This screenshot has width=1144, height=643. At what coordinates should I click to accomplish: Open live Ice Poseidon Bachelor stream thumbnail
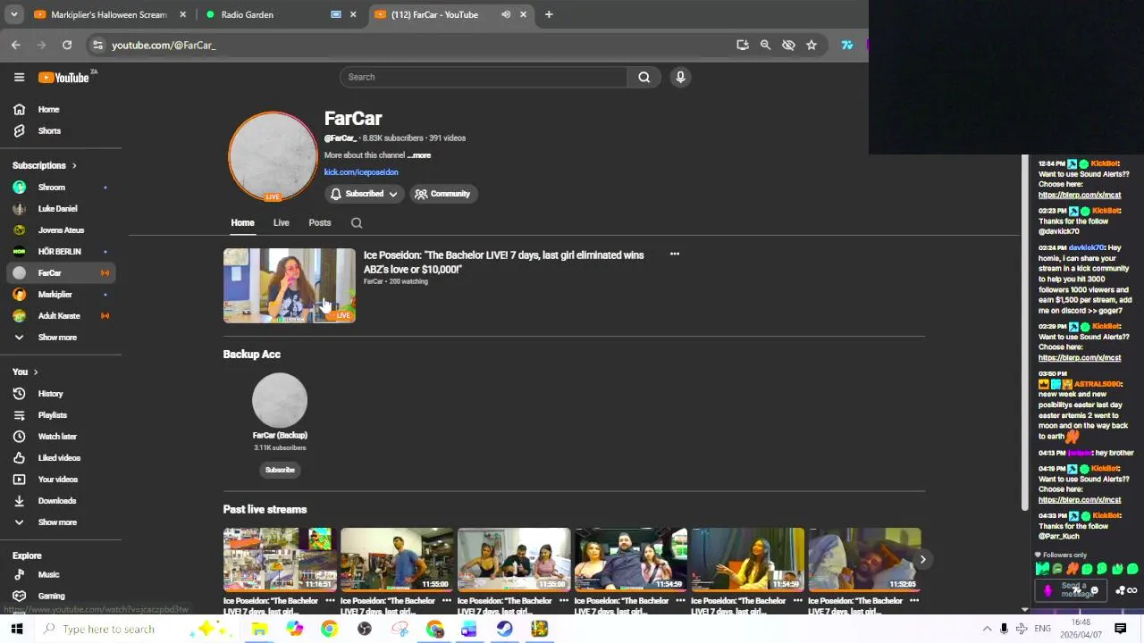(x=290, y=286)
